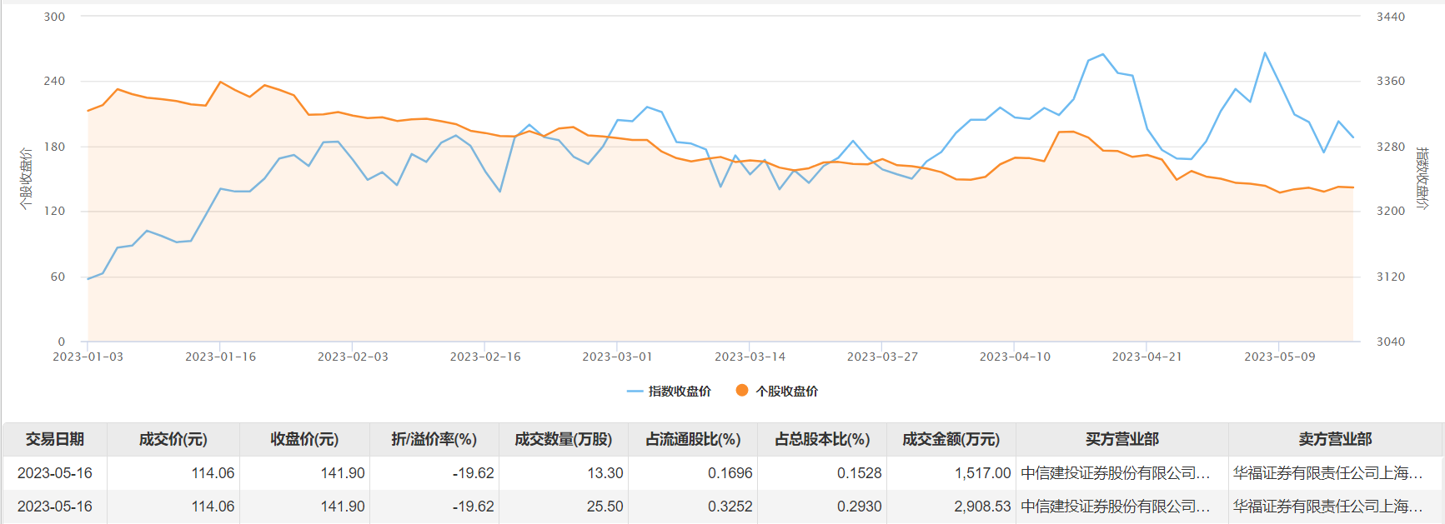Toggle the 指数收盘价 legend series

point(669,391)
